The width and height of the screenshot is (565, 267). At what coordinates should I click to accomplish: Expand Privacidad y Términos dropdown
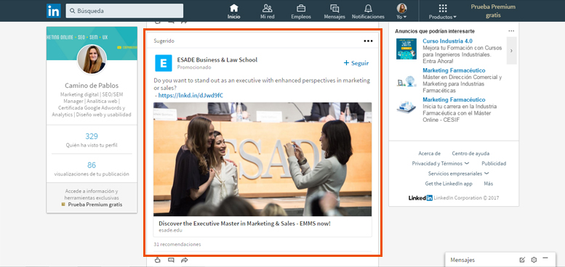(441, 163)
